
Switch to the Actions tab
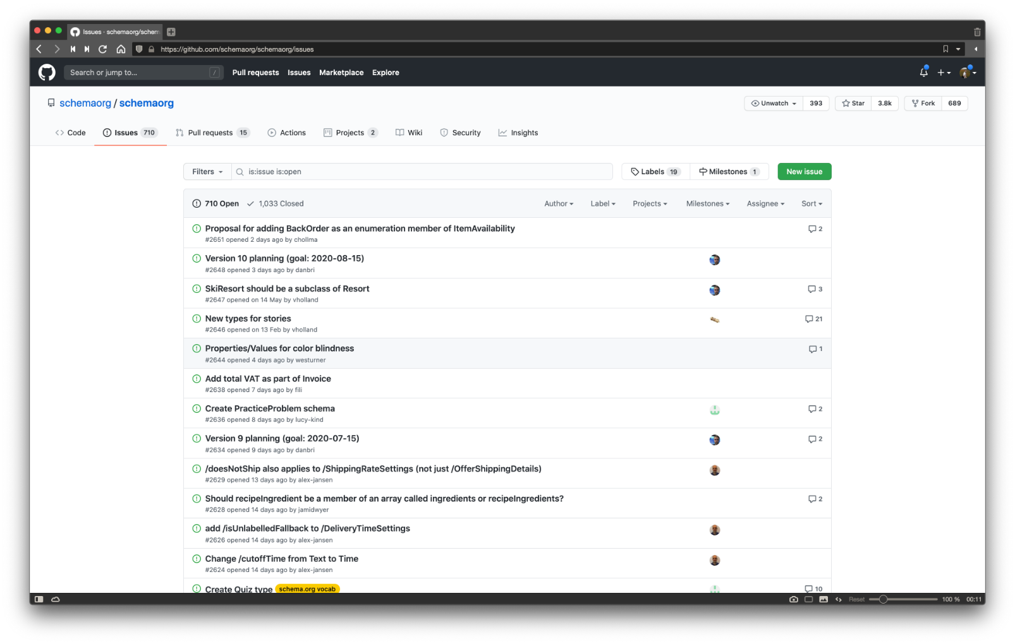tap(286, 133)
